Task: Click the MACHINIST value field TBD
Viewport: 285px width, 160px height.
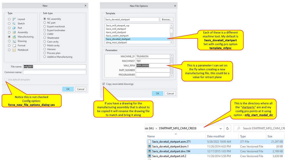Action: point(153,61)
